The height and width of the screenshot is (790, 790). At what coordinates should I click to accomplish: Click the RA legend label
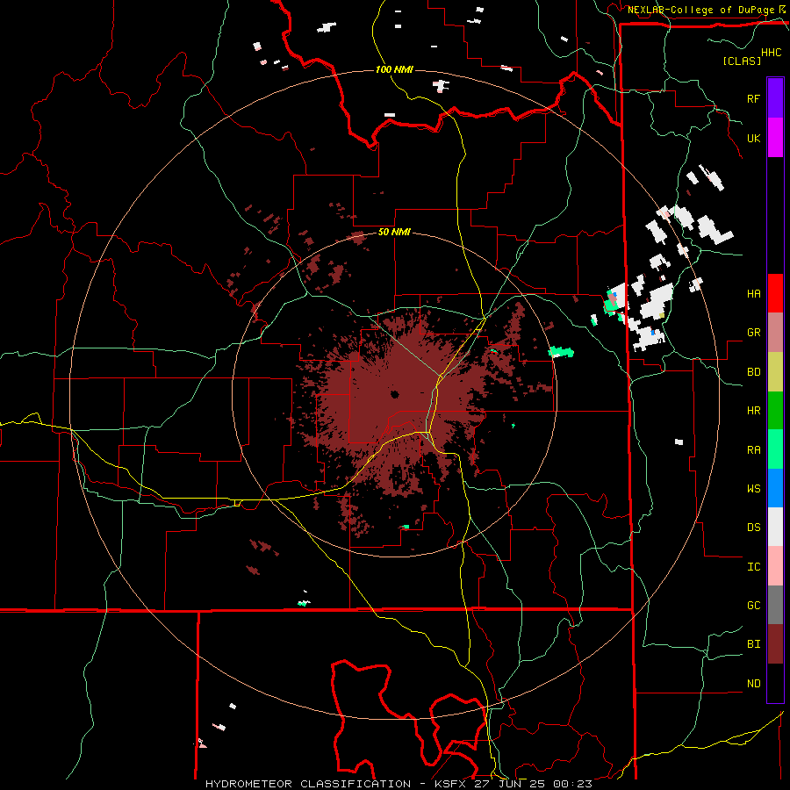click(753, 450)
